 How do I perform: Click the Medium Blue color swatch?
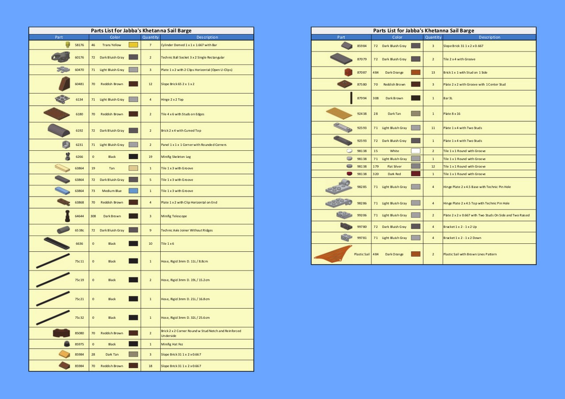coord(133,191)
